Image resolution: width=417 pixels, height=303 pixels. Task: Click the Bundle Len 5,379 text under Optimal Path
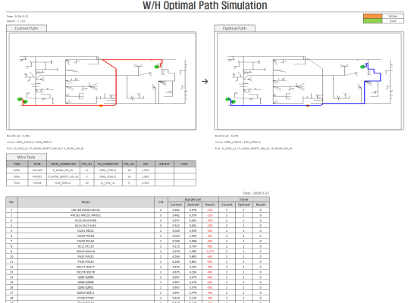227,136
